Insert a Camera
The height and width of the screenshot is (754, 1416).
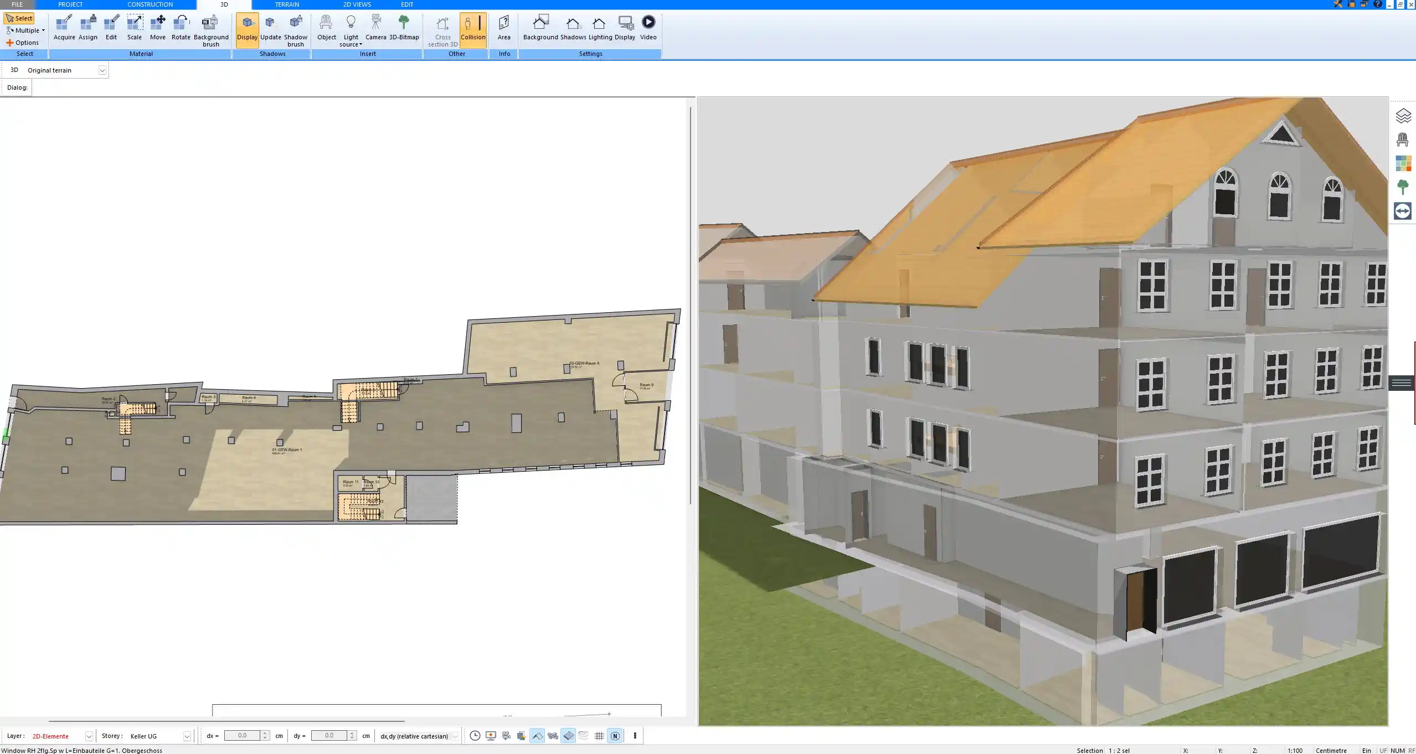(x=376, y=28)
